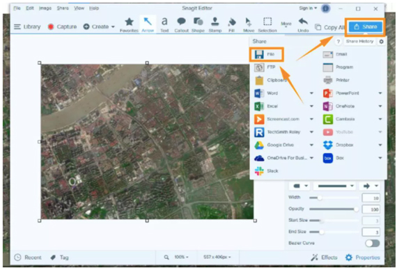This screenshot has width=397, height=270.
Task: Expand Google Drive options arrow
Action: coord(311,145)
